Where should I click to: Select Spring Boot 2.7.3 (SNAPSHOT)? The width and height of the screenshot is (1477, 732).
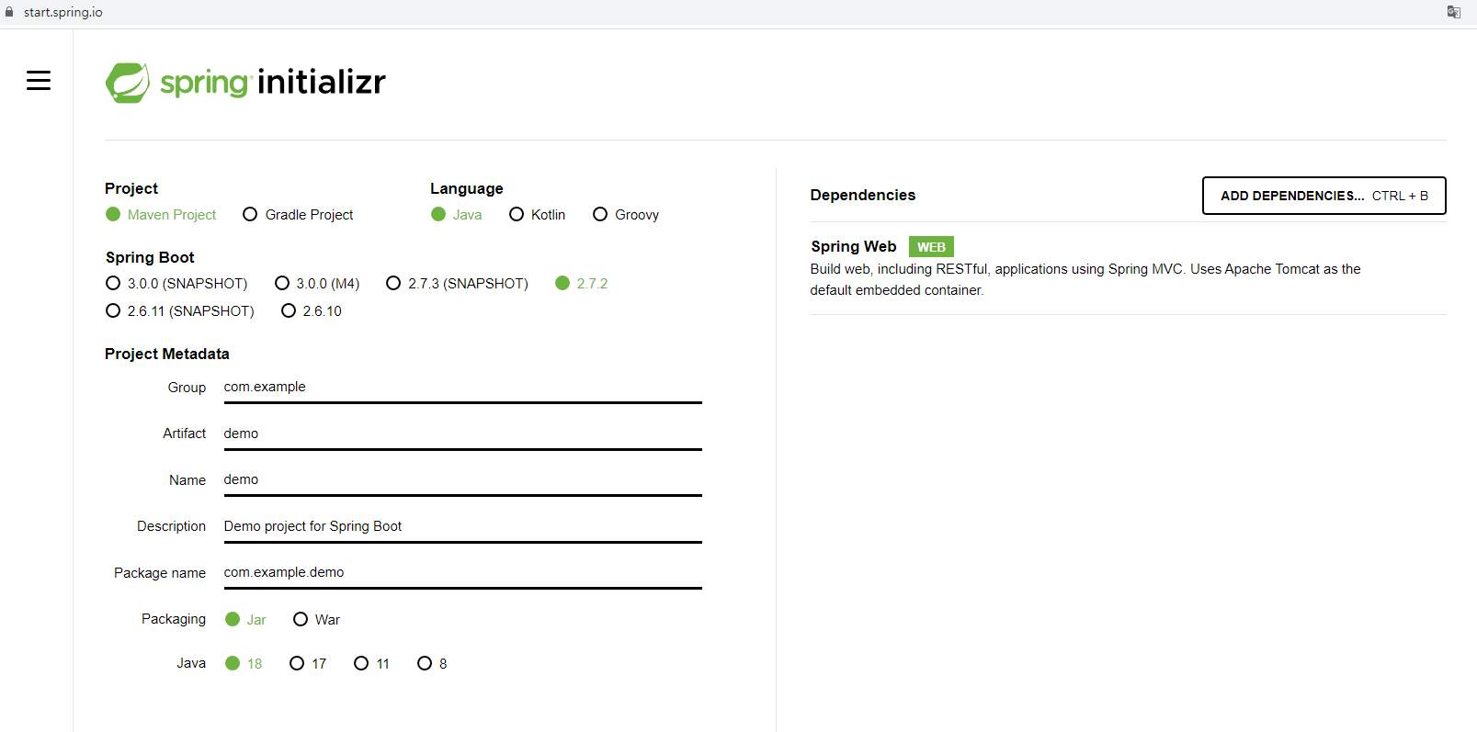click(457, 283)
